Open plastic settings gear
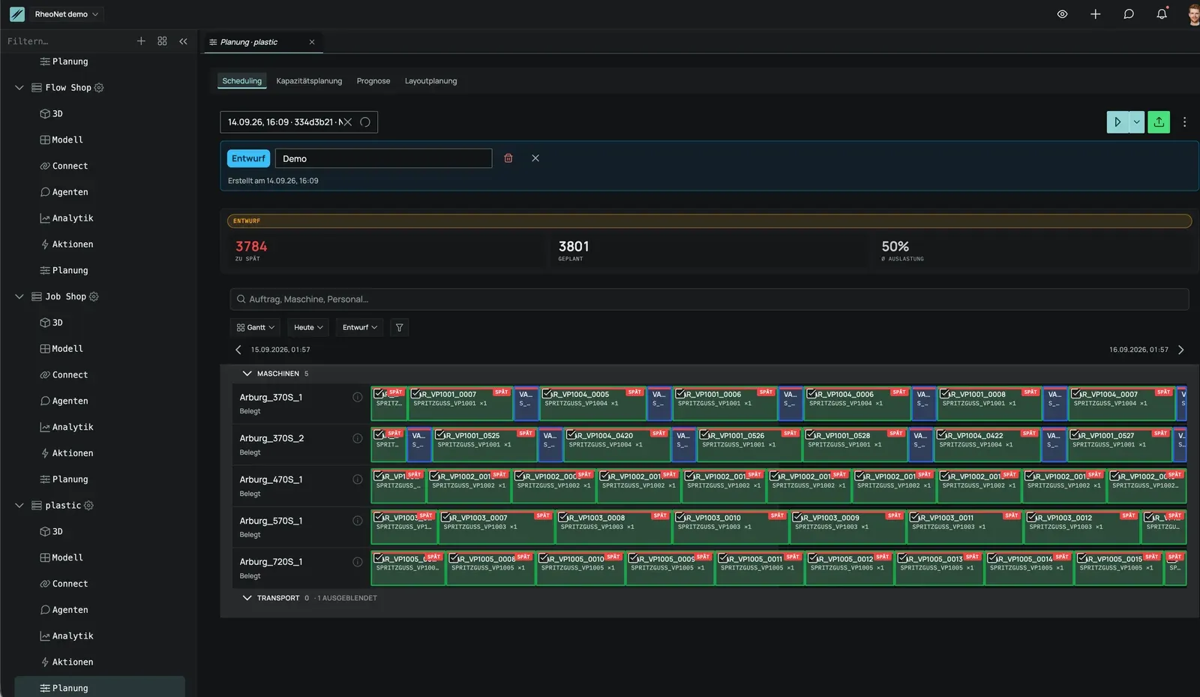This screenshot has height=697, width=1200. pos(88,506)
